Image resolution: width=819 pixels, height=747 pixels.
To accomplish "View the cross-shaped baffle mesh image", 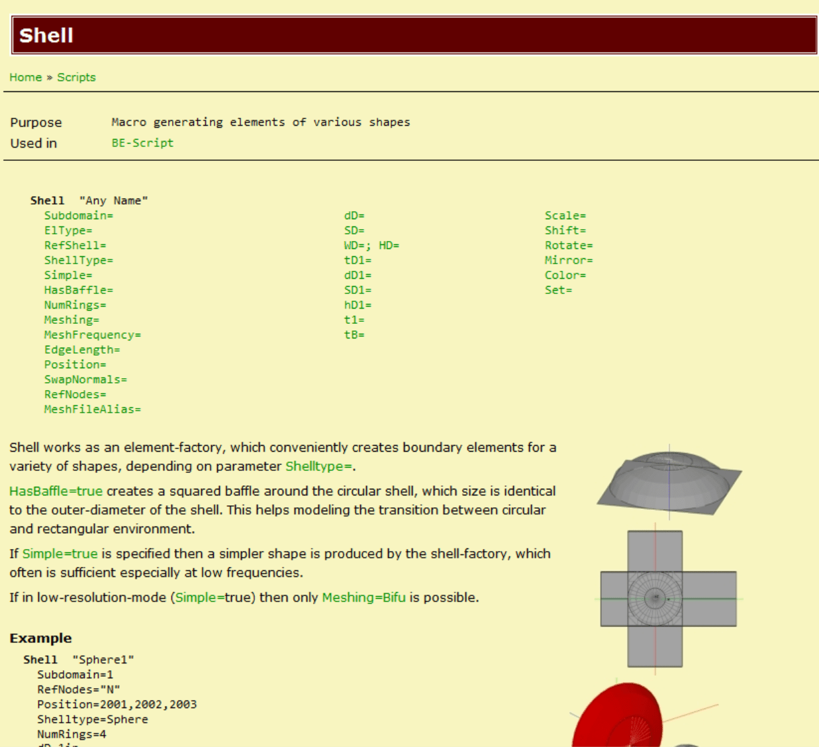I will point(668,599).
